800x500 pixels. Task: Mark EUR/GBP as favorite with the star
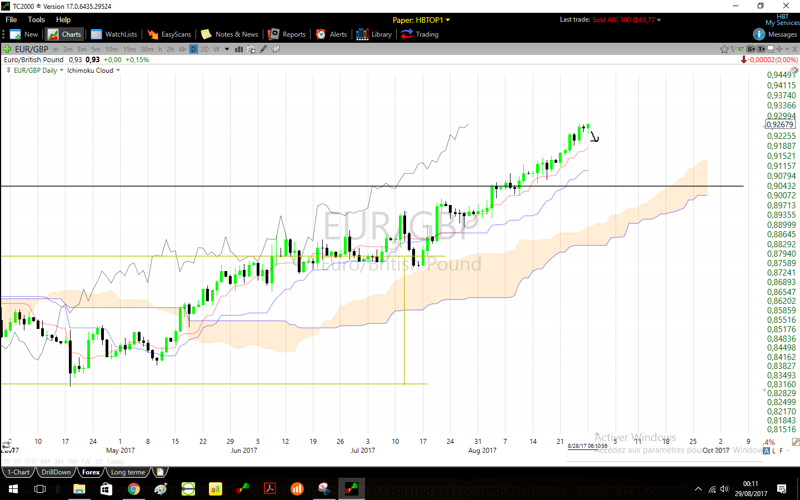[x=724, y=49]
